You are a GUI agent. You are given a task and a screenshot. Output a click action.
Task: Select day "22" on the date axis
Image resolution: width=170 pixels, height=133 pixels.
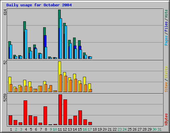click(115, 129)
